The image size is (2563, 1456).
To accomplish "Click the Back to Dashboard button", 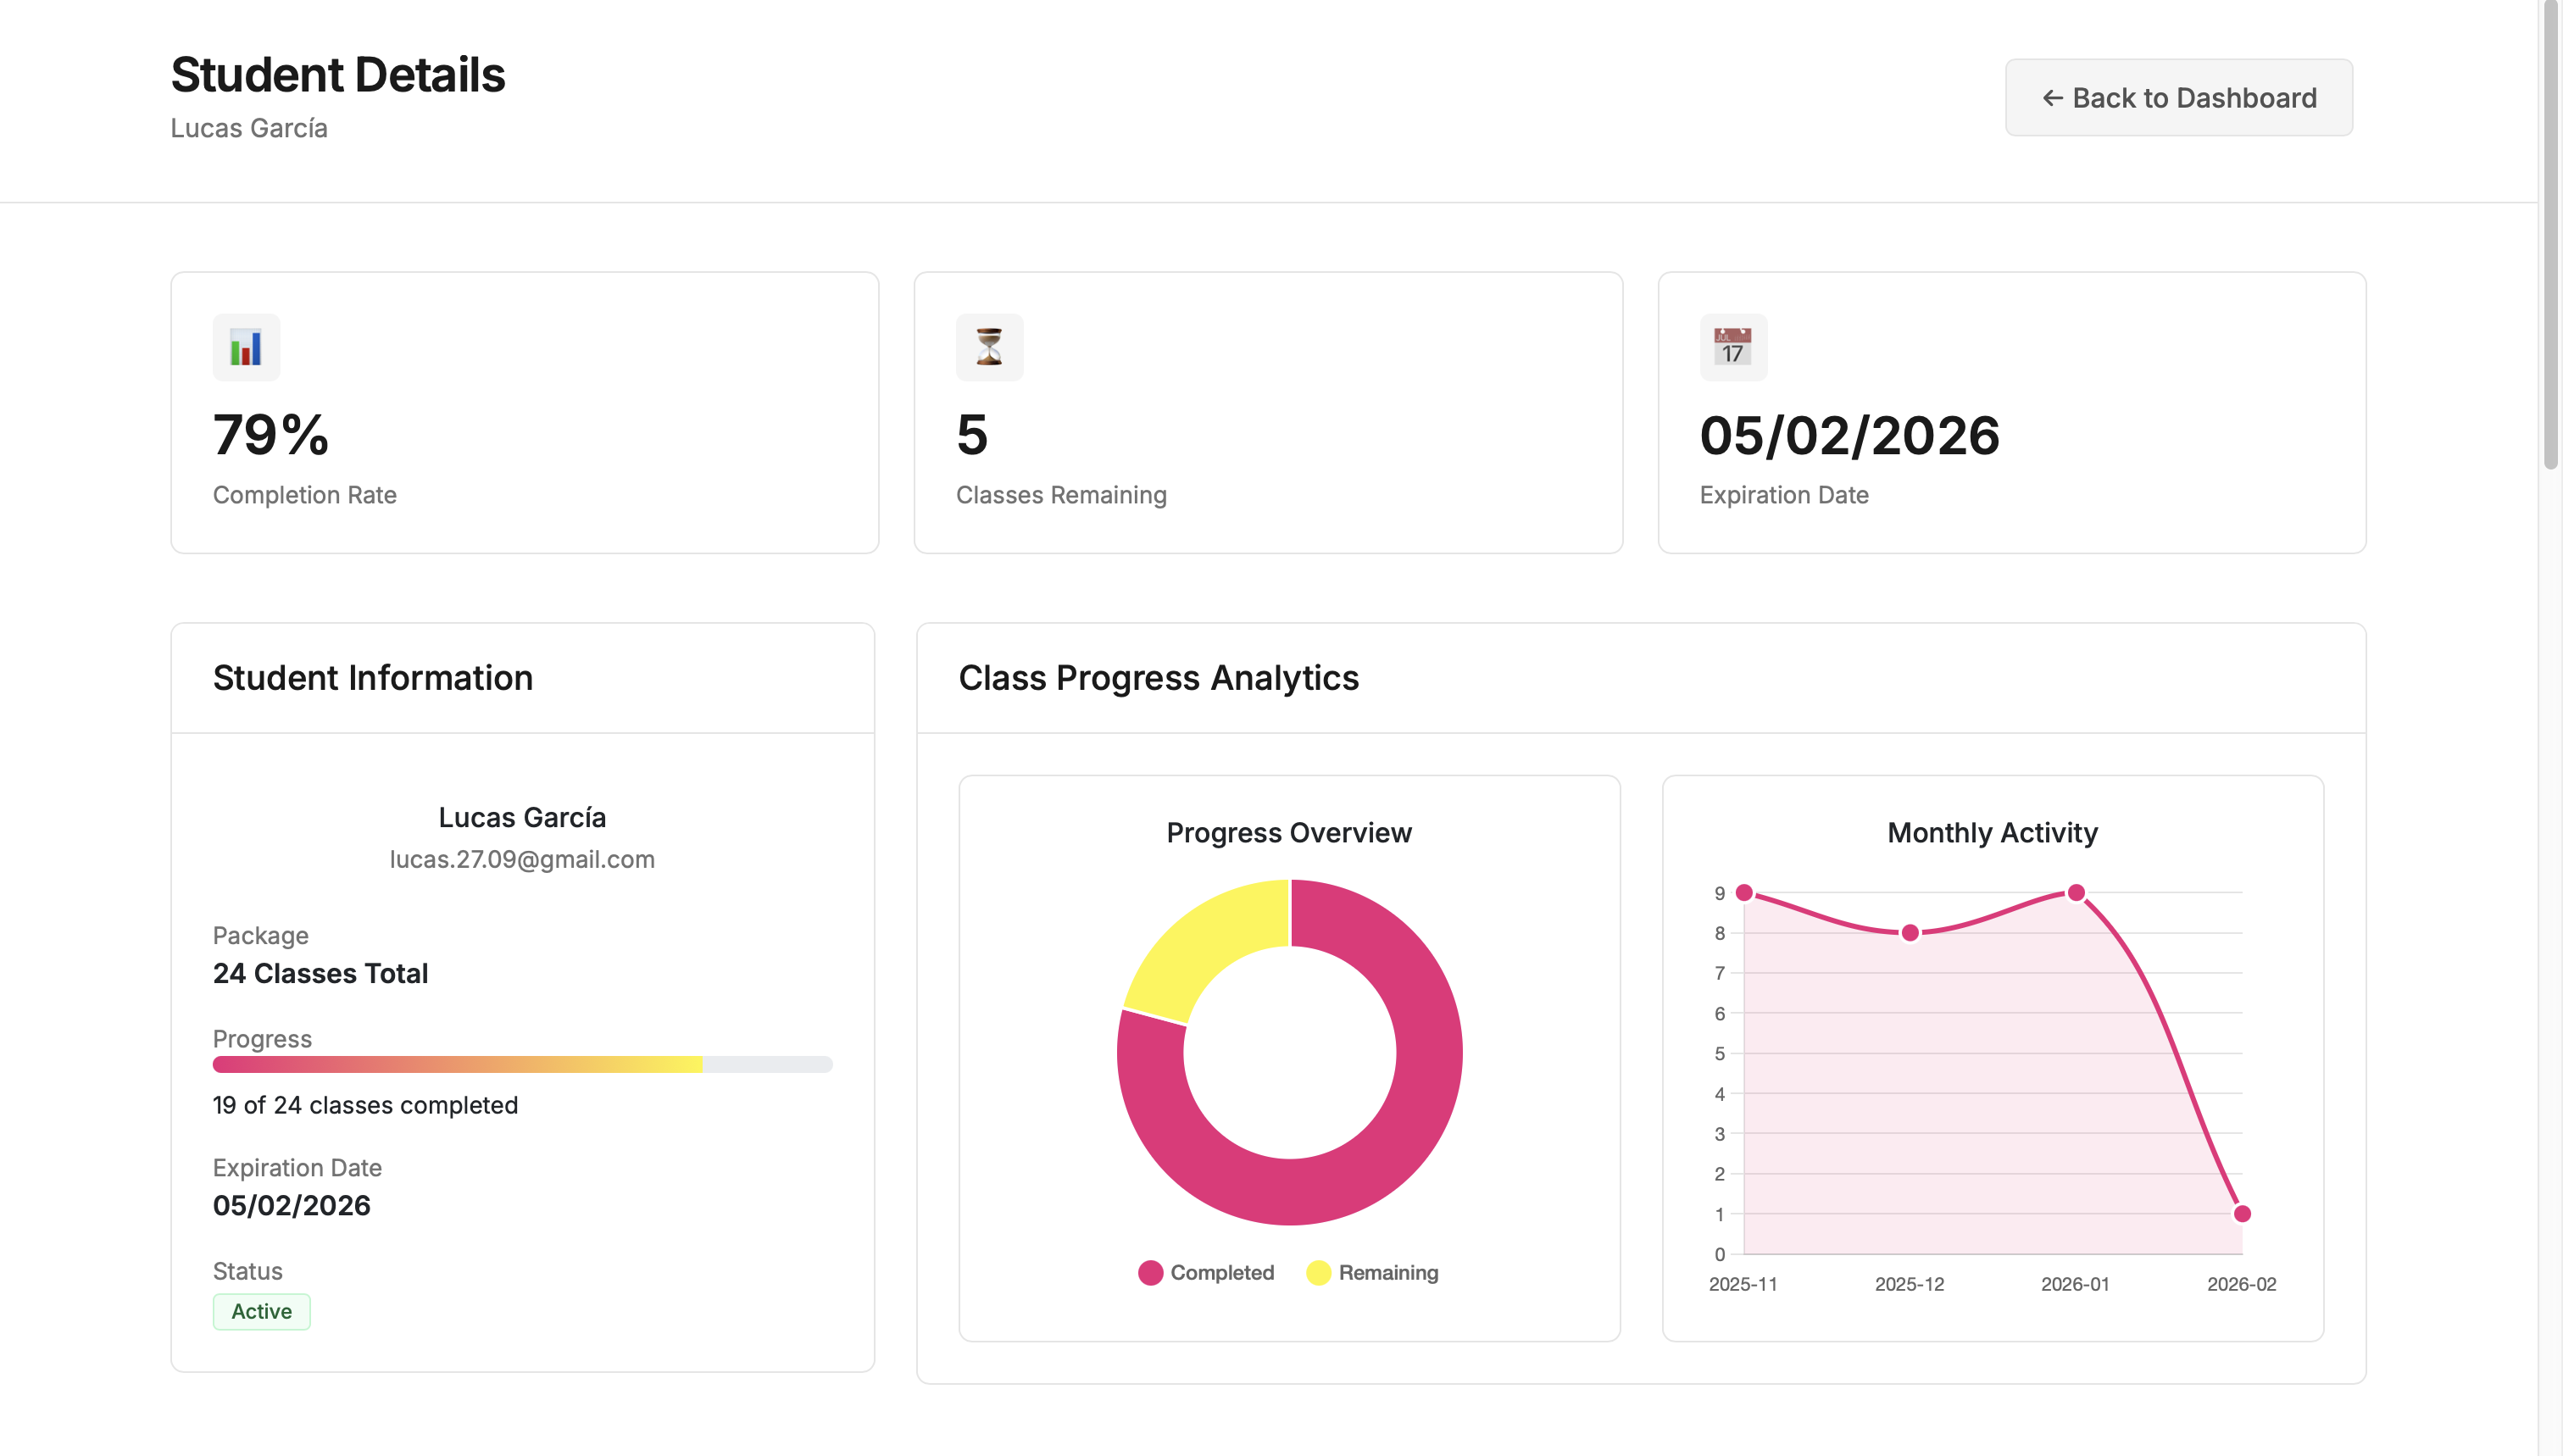I will coord(2178,97).
